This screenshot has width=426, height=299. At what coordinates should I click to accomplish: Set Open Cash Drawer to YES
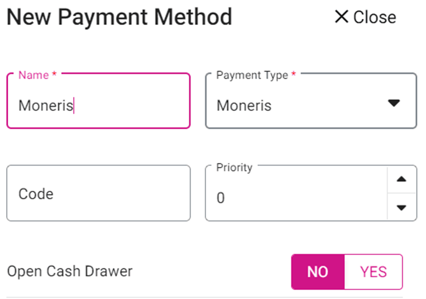click(x=374, y=271)
